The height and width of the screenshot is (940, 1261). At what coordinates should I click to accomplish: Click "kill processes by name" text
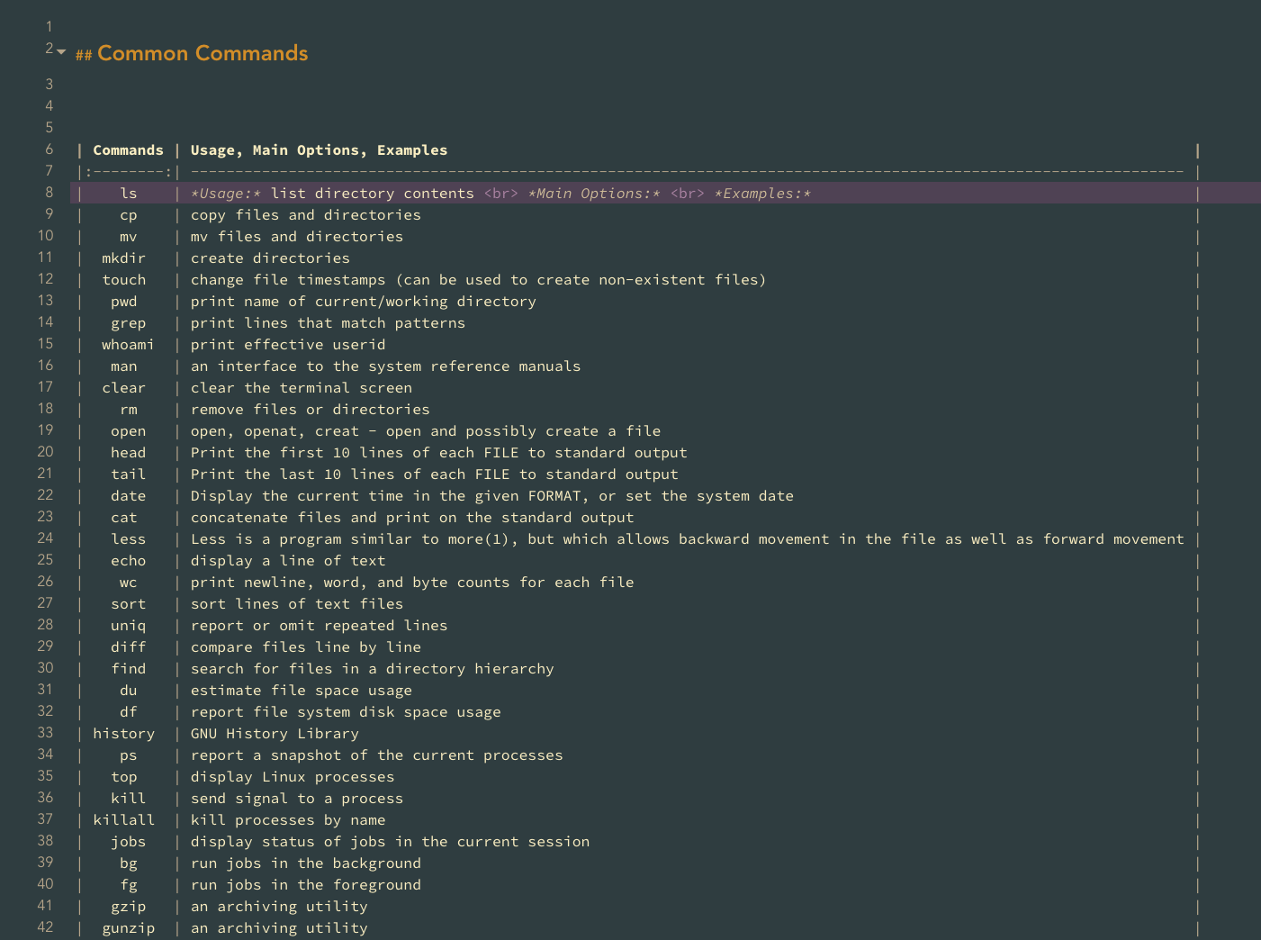(288, 820)
